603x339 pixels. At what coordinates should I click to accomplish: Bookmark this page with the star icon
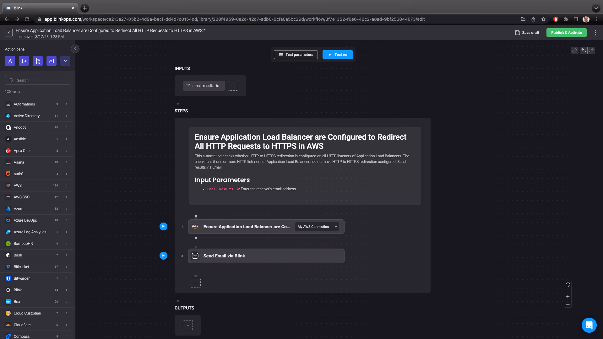point(543,19)
